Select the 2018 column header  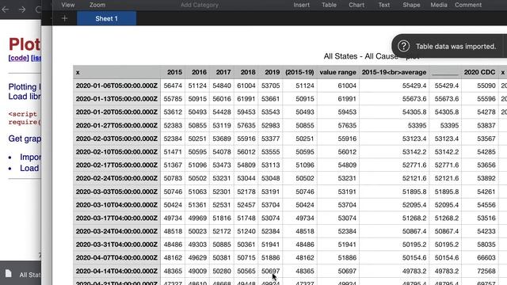(x=246, y=72)
